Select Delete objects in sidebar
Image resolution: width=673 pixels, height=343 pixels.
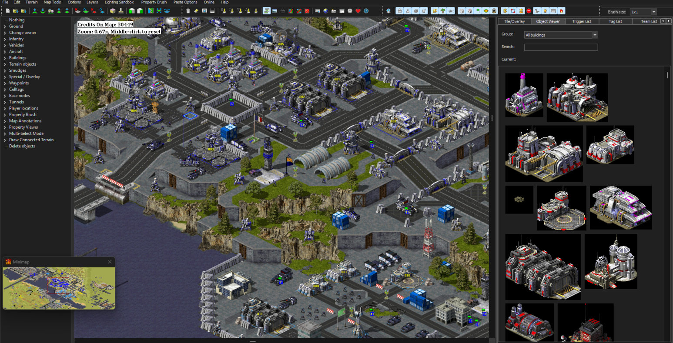[x=22, y=146]
